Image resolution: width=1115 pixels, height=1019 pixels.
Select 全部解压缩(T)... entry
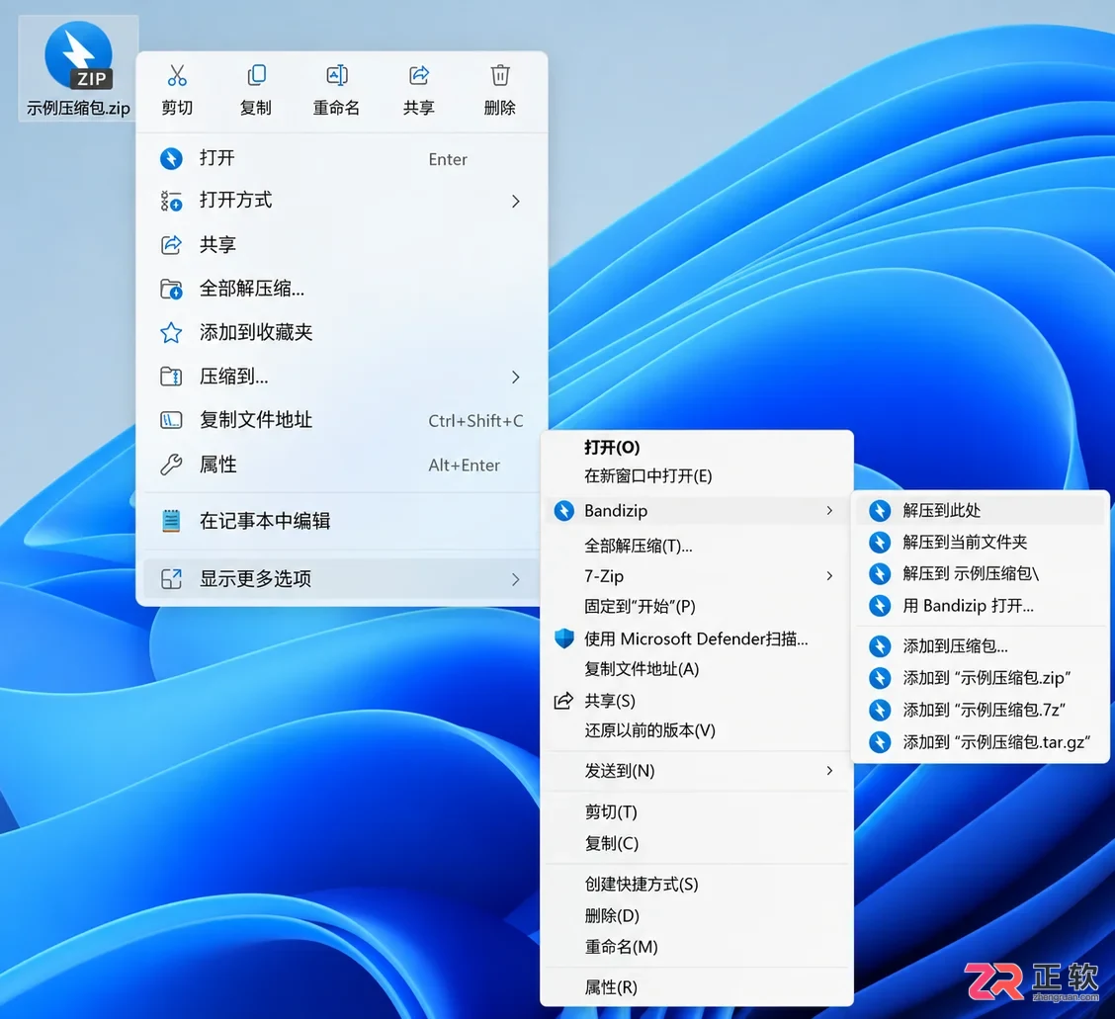point(697,546)
